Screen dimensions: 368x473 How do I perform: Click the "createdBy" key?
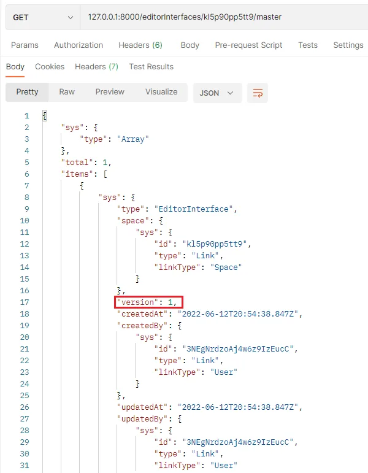[142, 326]
